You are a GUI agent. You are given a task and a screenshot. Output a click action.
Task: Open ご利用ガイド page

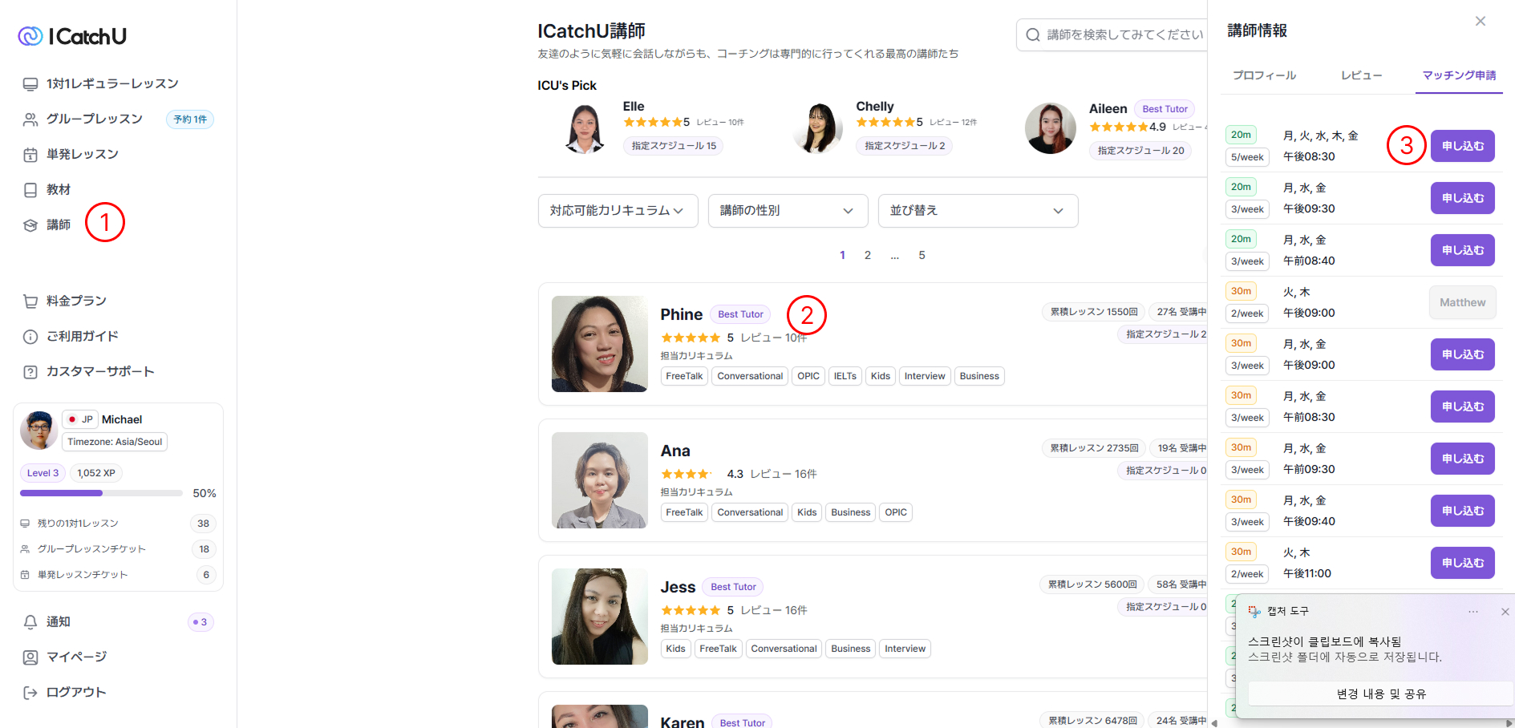(x=83, y=337)
